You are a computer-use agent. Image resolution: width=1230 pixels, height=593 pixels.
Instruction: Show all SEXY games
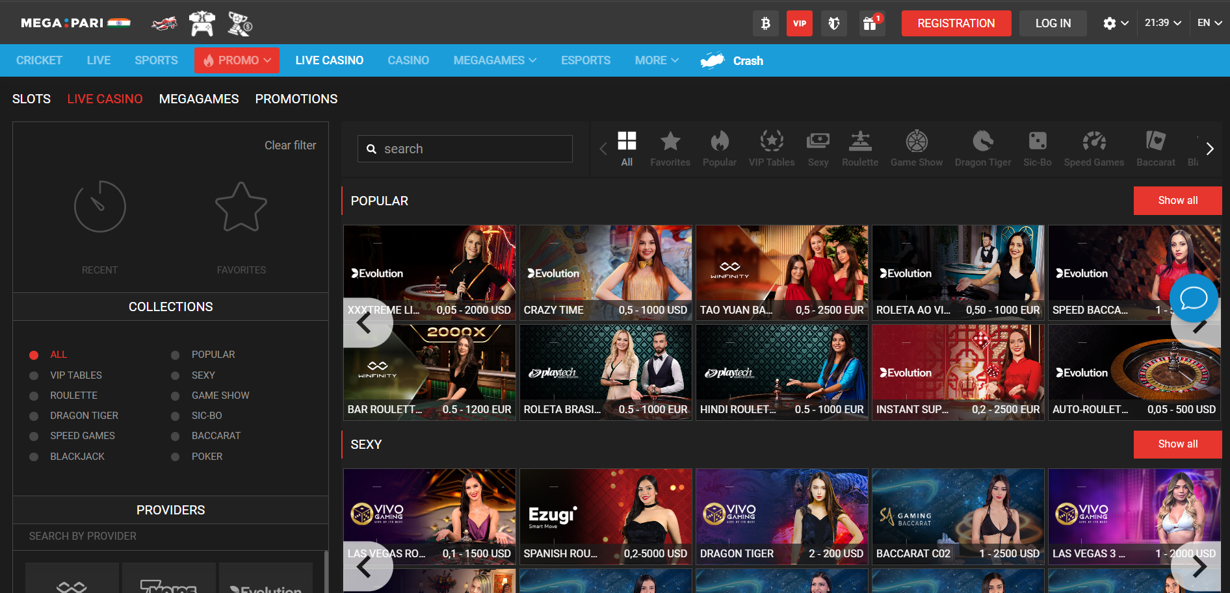point(1177,444)
